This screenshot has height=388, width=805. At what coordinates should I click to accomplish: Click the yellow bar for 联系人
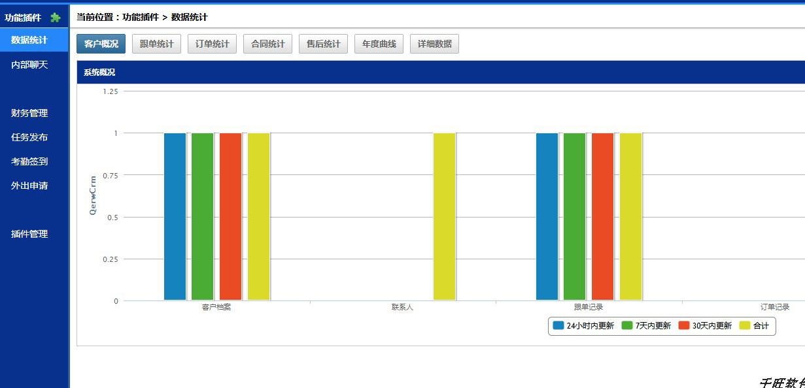pyautogui.click(x=445, y=217)
